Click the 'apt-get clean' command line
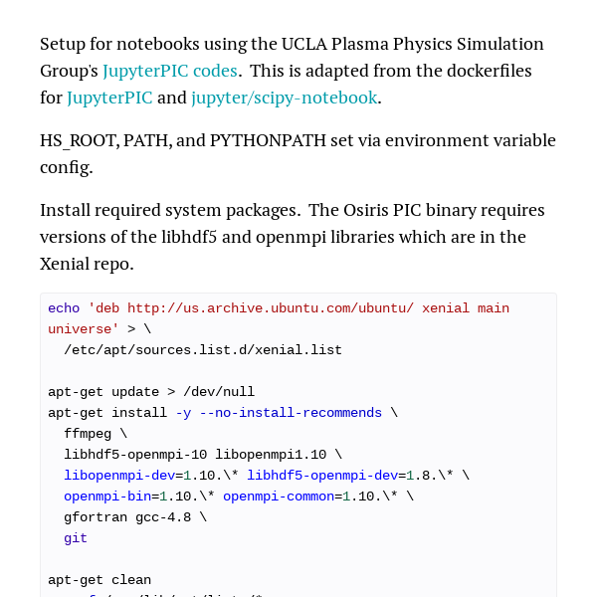 click(x=99, y=580)
